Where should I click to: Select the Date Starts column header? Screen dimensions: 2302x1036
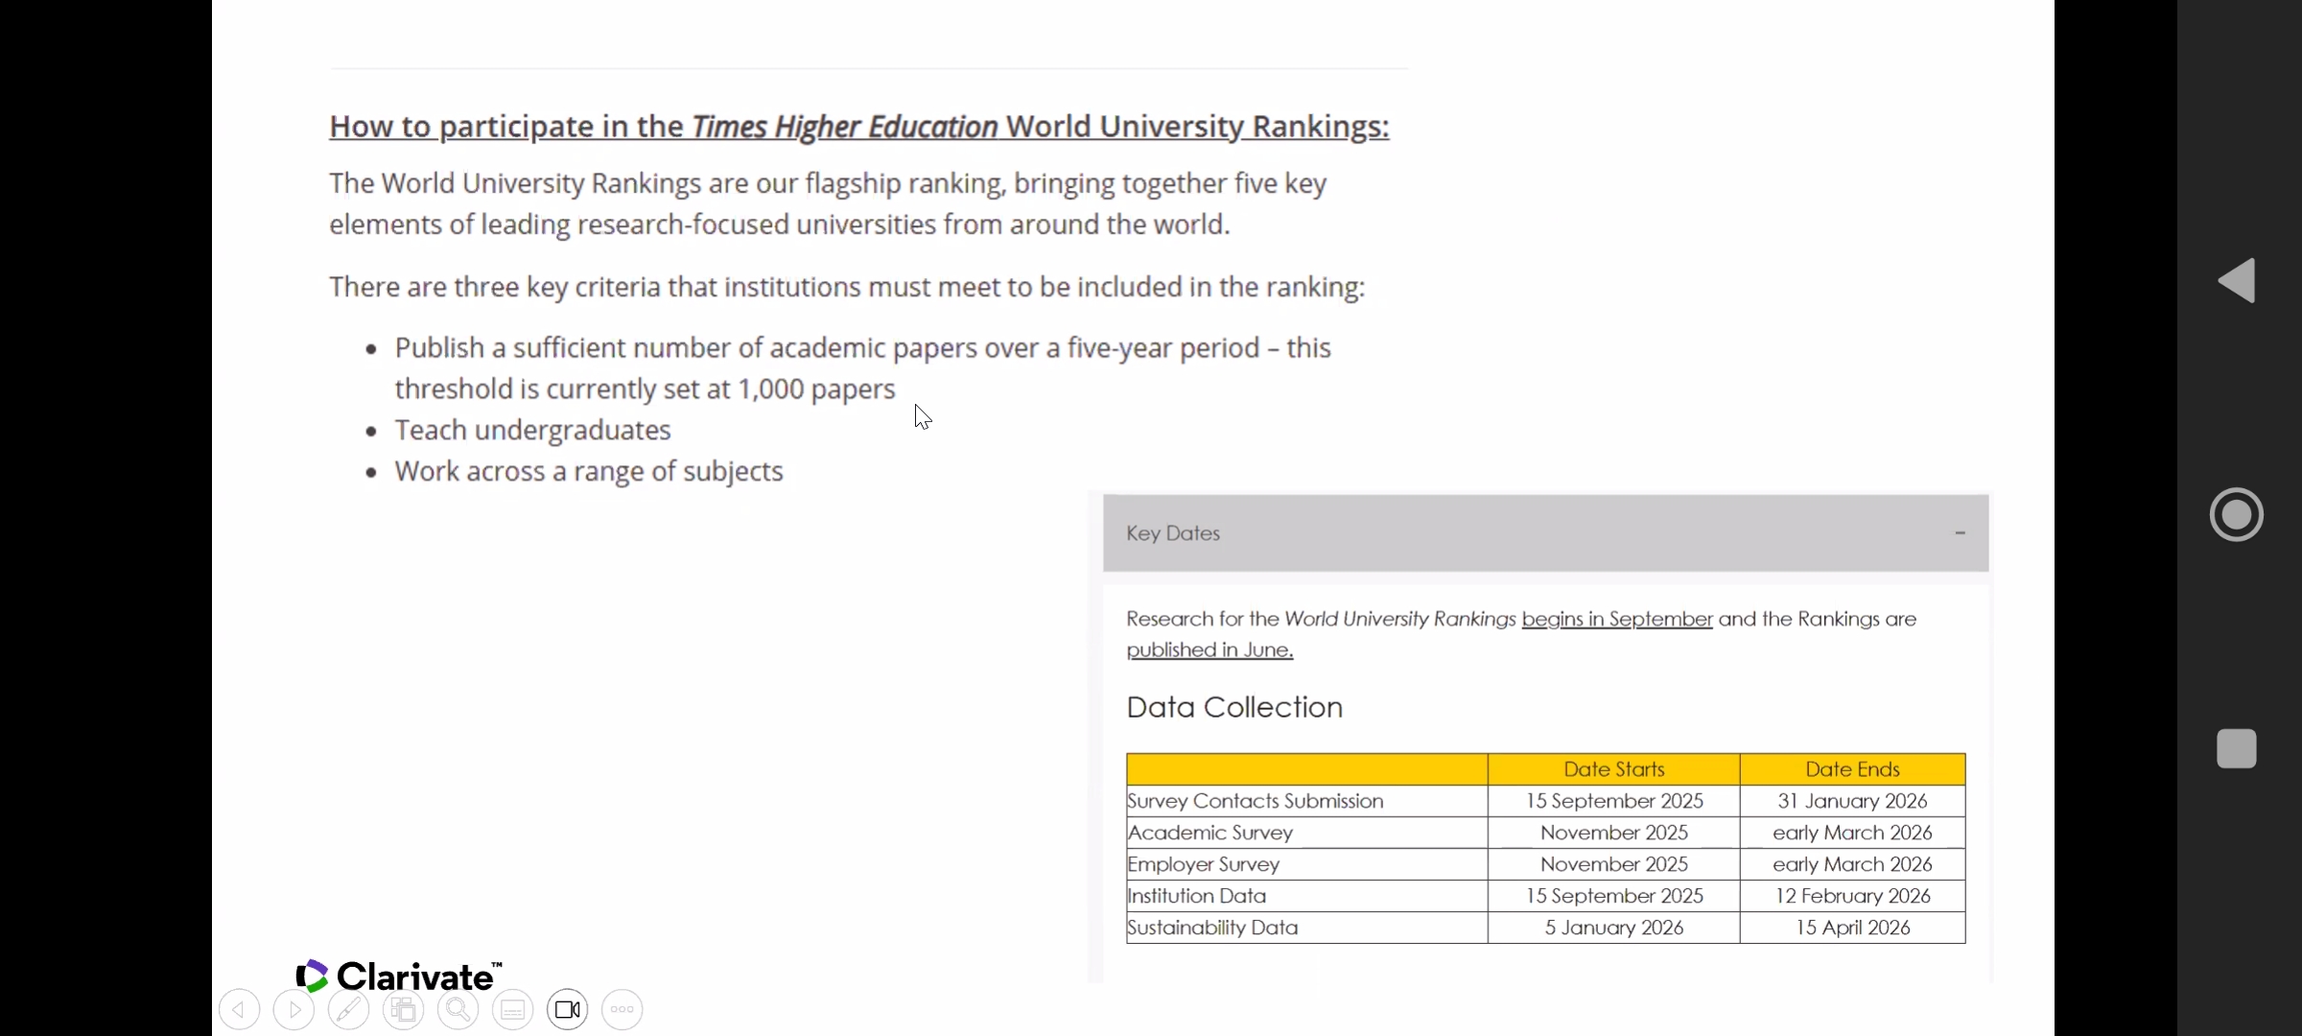(x=1613, y=769)
